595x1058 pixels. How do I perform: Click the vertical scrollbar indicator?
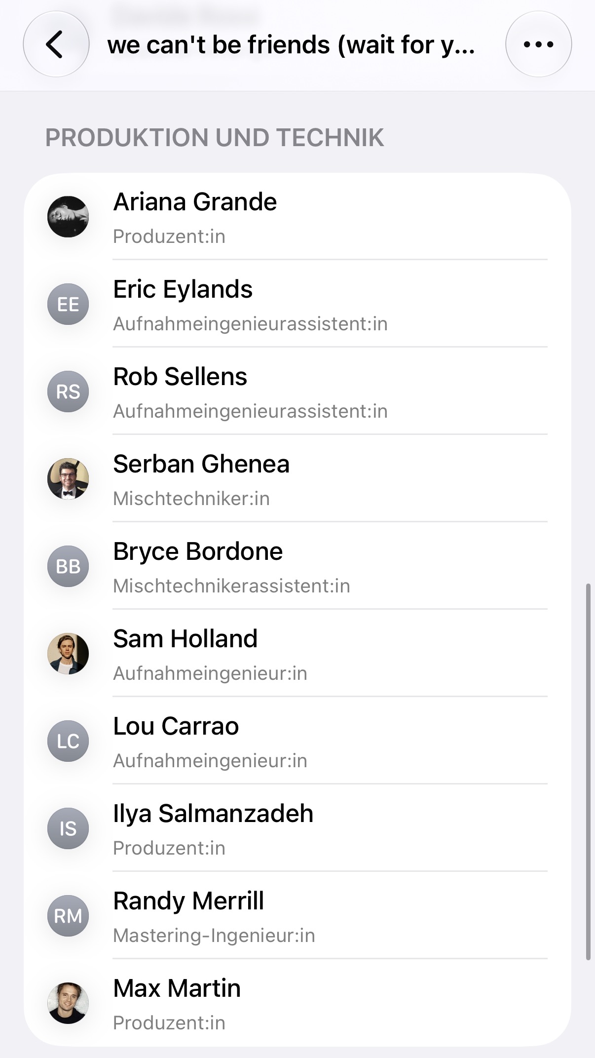588,772
